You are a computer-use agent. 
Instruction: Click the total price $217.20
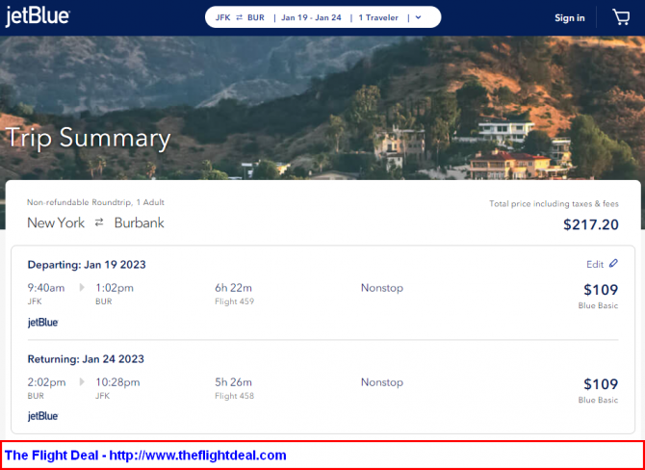click(x=591, y=224)
